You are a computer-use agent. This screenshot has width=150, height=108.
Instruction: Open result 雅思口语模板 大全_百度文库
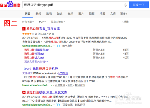pos(47,92)
